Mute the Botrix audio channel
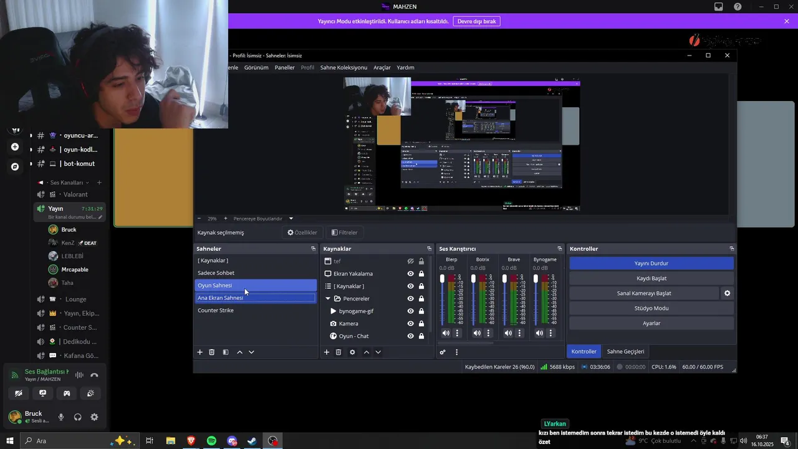798x449 pixels. click(x=477, y=333)
